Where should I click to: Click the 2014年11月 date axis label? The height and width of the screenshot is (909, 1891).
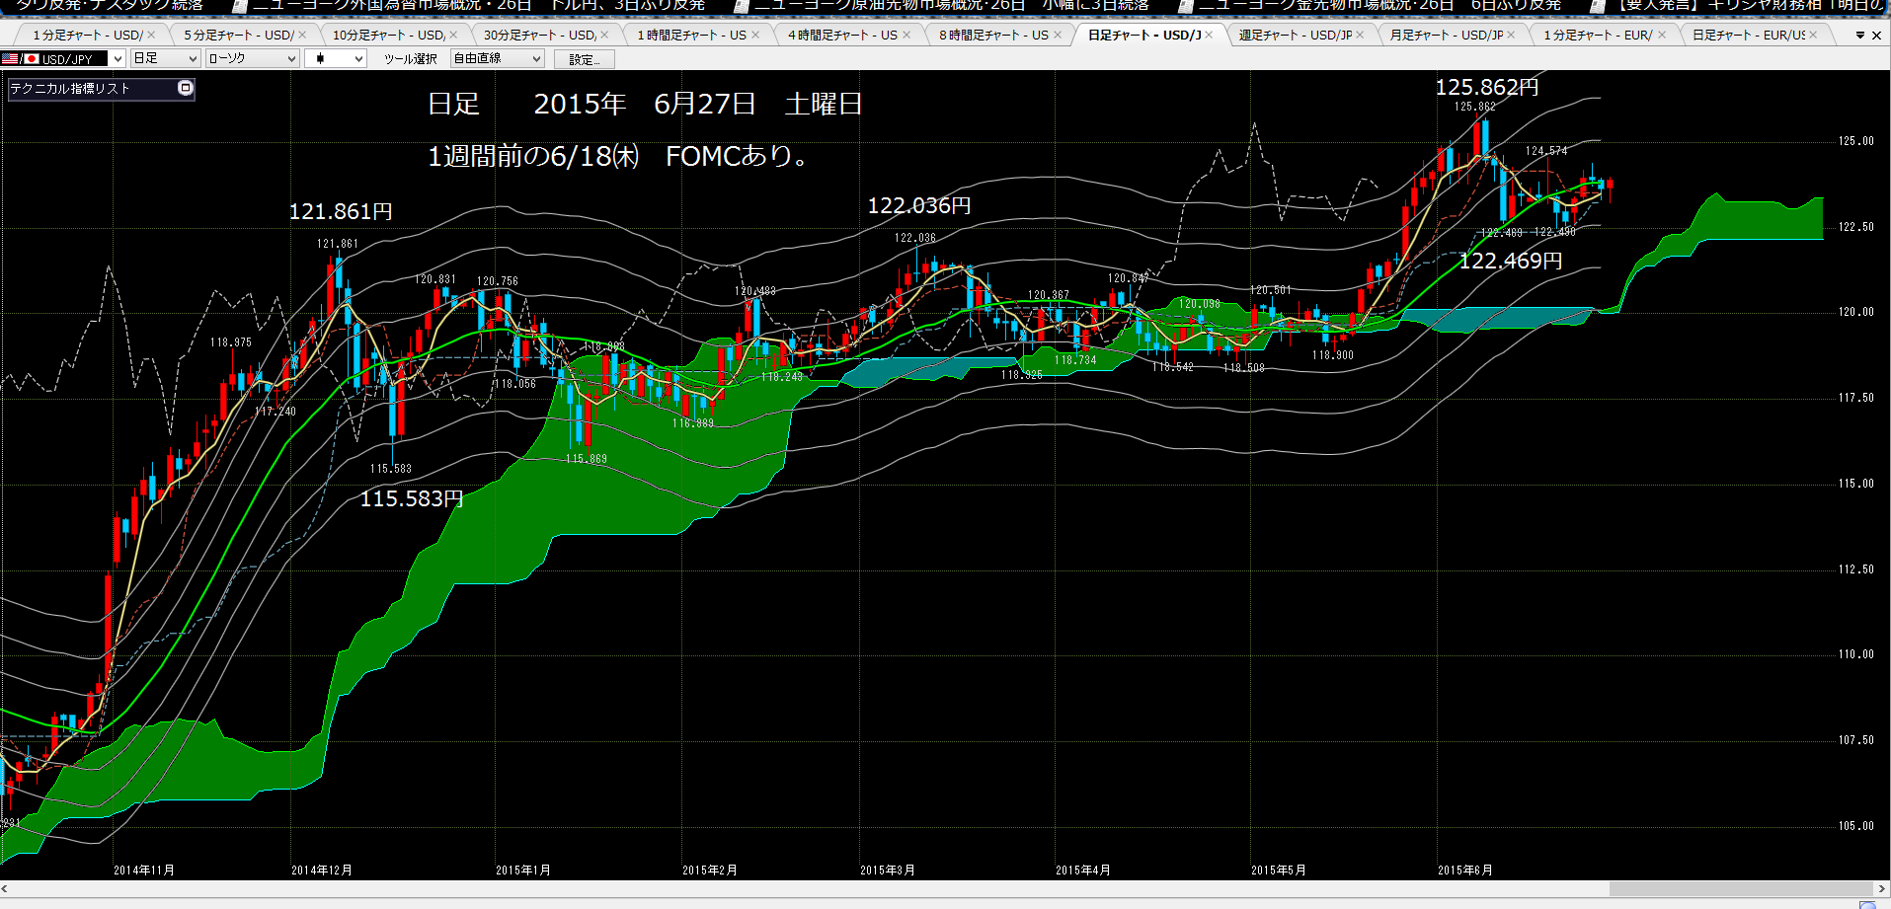(144, 871)
